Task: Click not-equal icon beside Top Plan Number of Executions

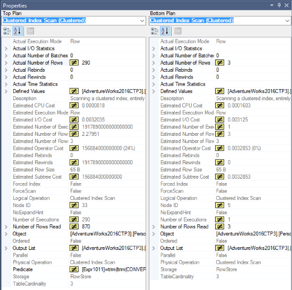Action: click(x=74, y=219)
